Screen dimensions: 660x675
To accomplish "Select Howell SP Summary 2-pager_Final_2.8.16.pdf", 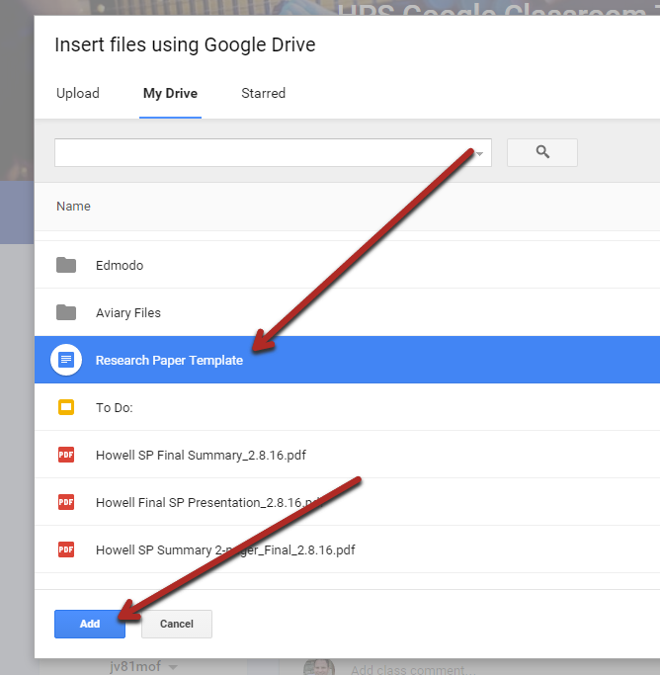I will click(225, 549).
